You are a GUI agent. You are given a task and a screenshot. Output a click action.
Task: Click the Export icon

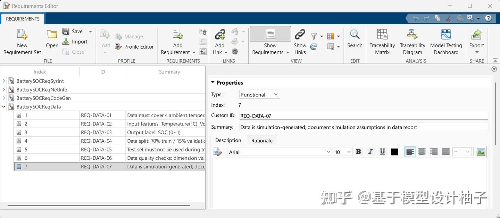tap(476, 34)
